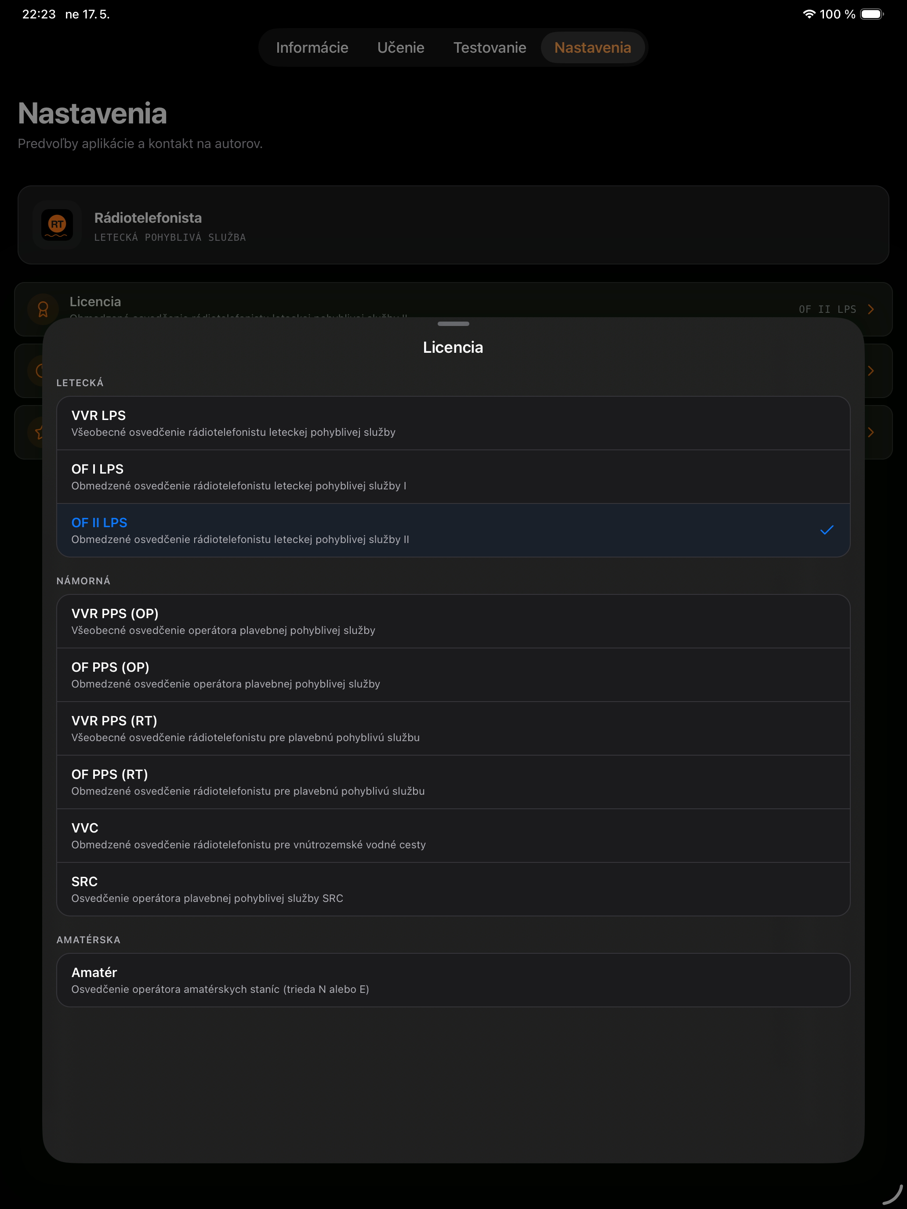Choose the SRC operator licence
Viewport: 907px width, 1209px height.
click(453, 889)
